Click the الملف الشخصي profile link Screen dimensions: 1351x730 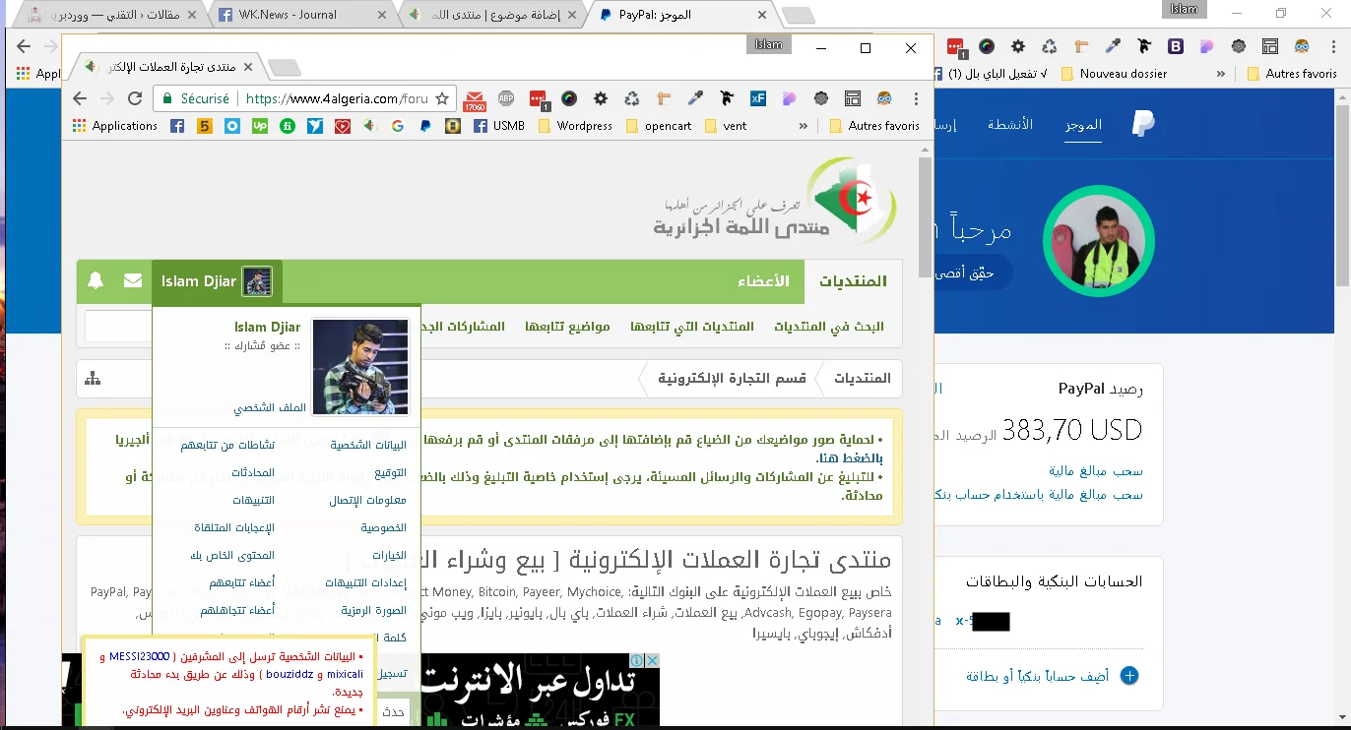270,407
